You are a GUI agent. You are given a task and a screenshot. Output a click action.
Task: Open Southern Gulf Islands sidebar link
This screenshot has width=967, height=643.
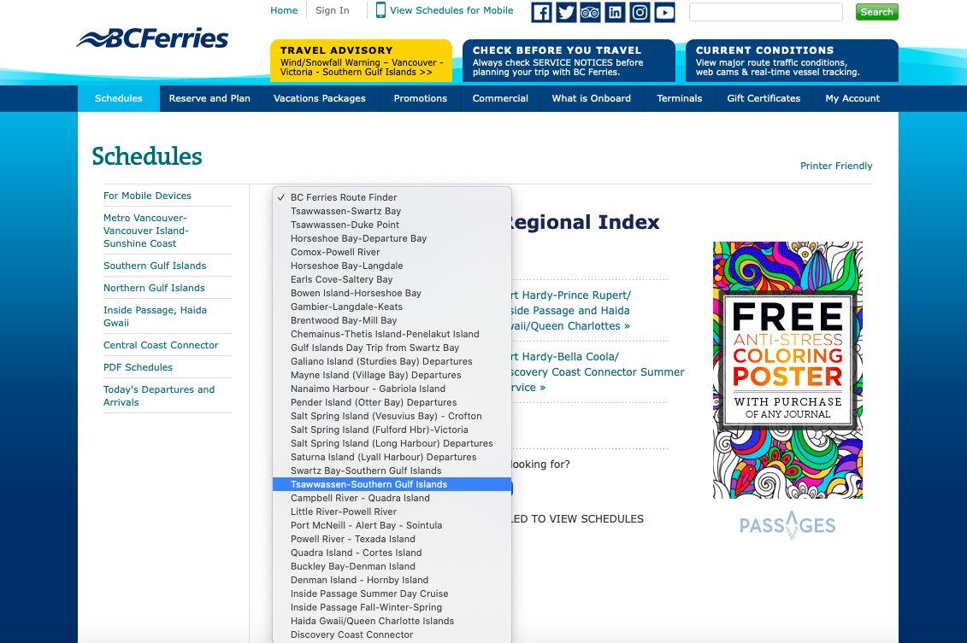coord(155,266)
